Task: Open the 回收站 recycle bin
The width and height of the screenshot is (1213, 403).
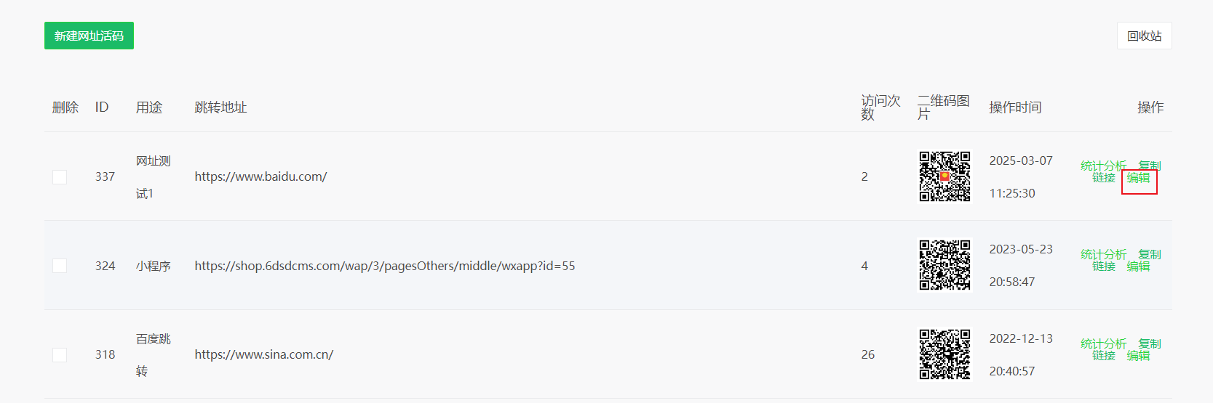Action: pyautogui.click(x=1144, y=36)
